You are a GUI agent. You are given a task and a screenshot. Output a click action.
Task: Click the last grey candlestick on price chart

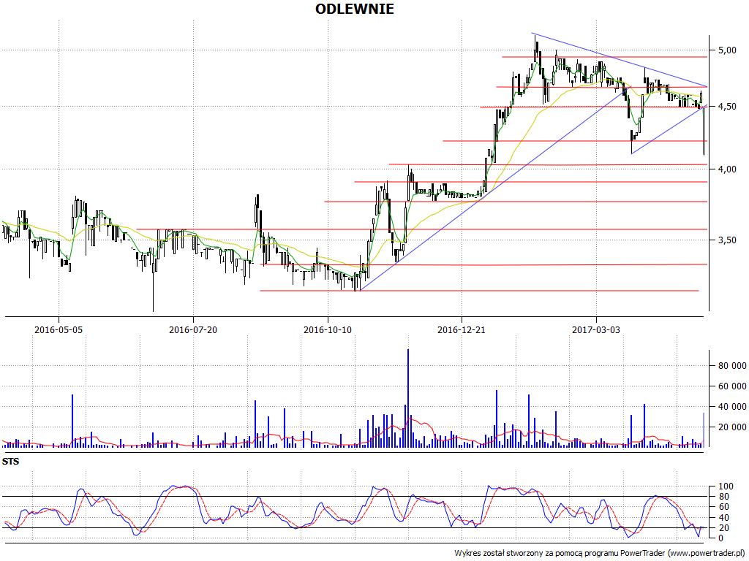click(704, 131)
